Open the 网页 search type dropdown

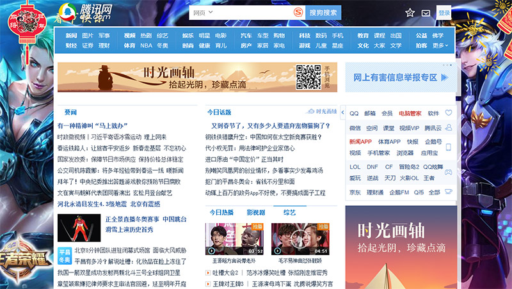[x=203, y=13]
